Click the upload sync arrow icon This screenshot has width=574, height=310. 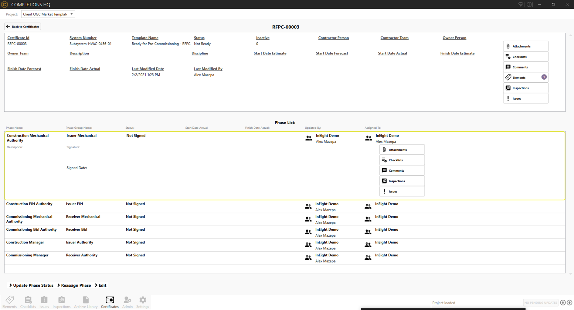563,302
